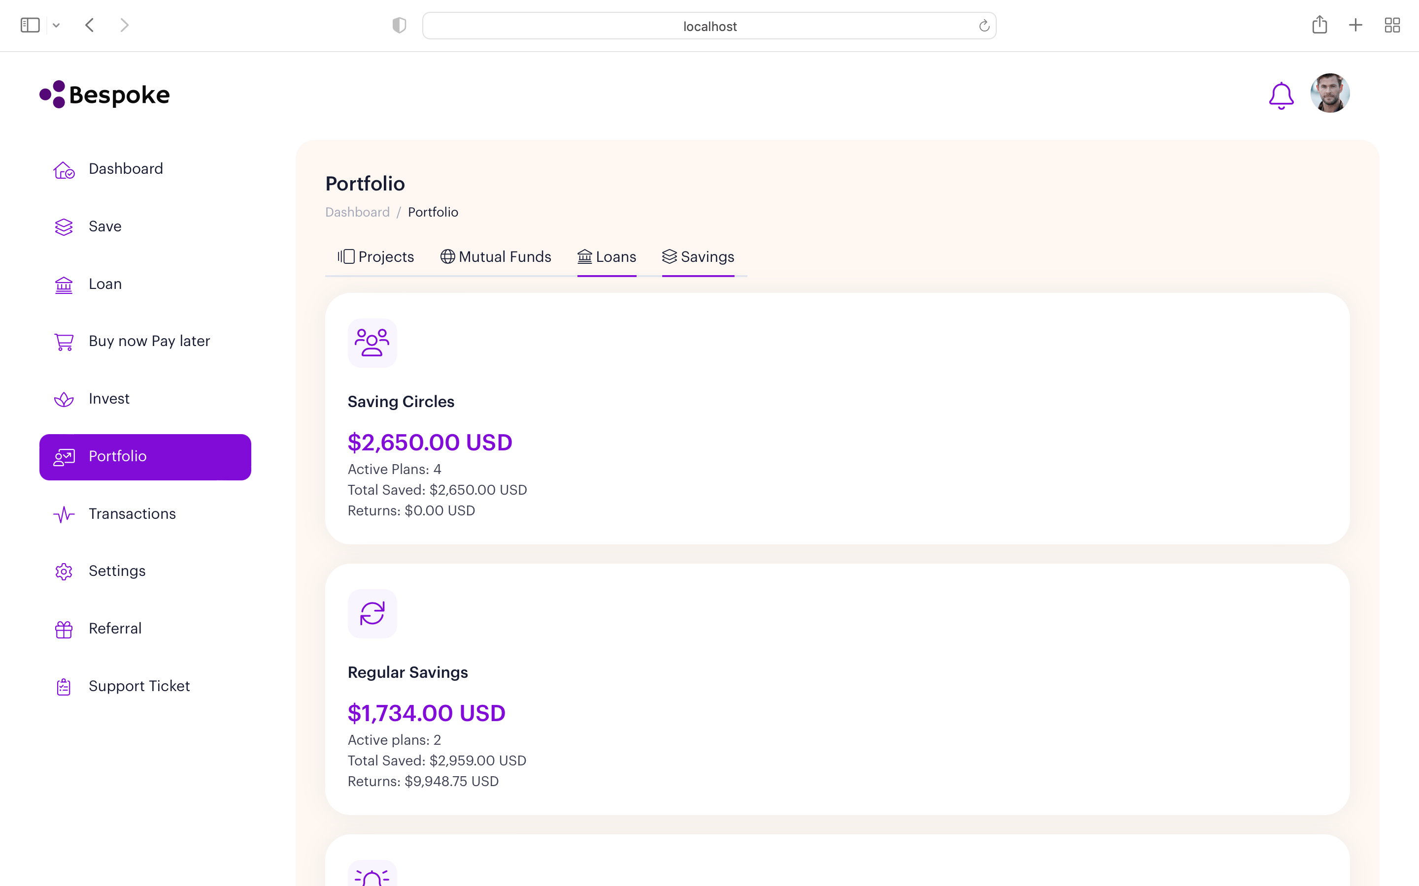1419x886 pixels.
Task: Switch to the Projects tab
Action: pyautogui.click(x=376, y=256)
